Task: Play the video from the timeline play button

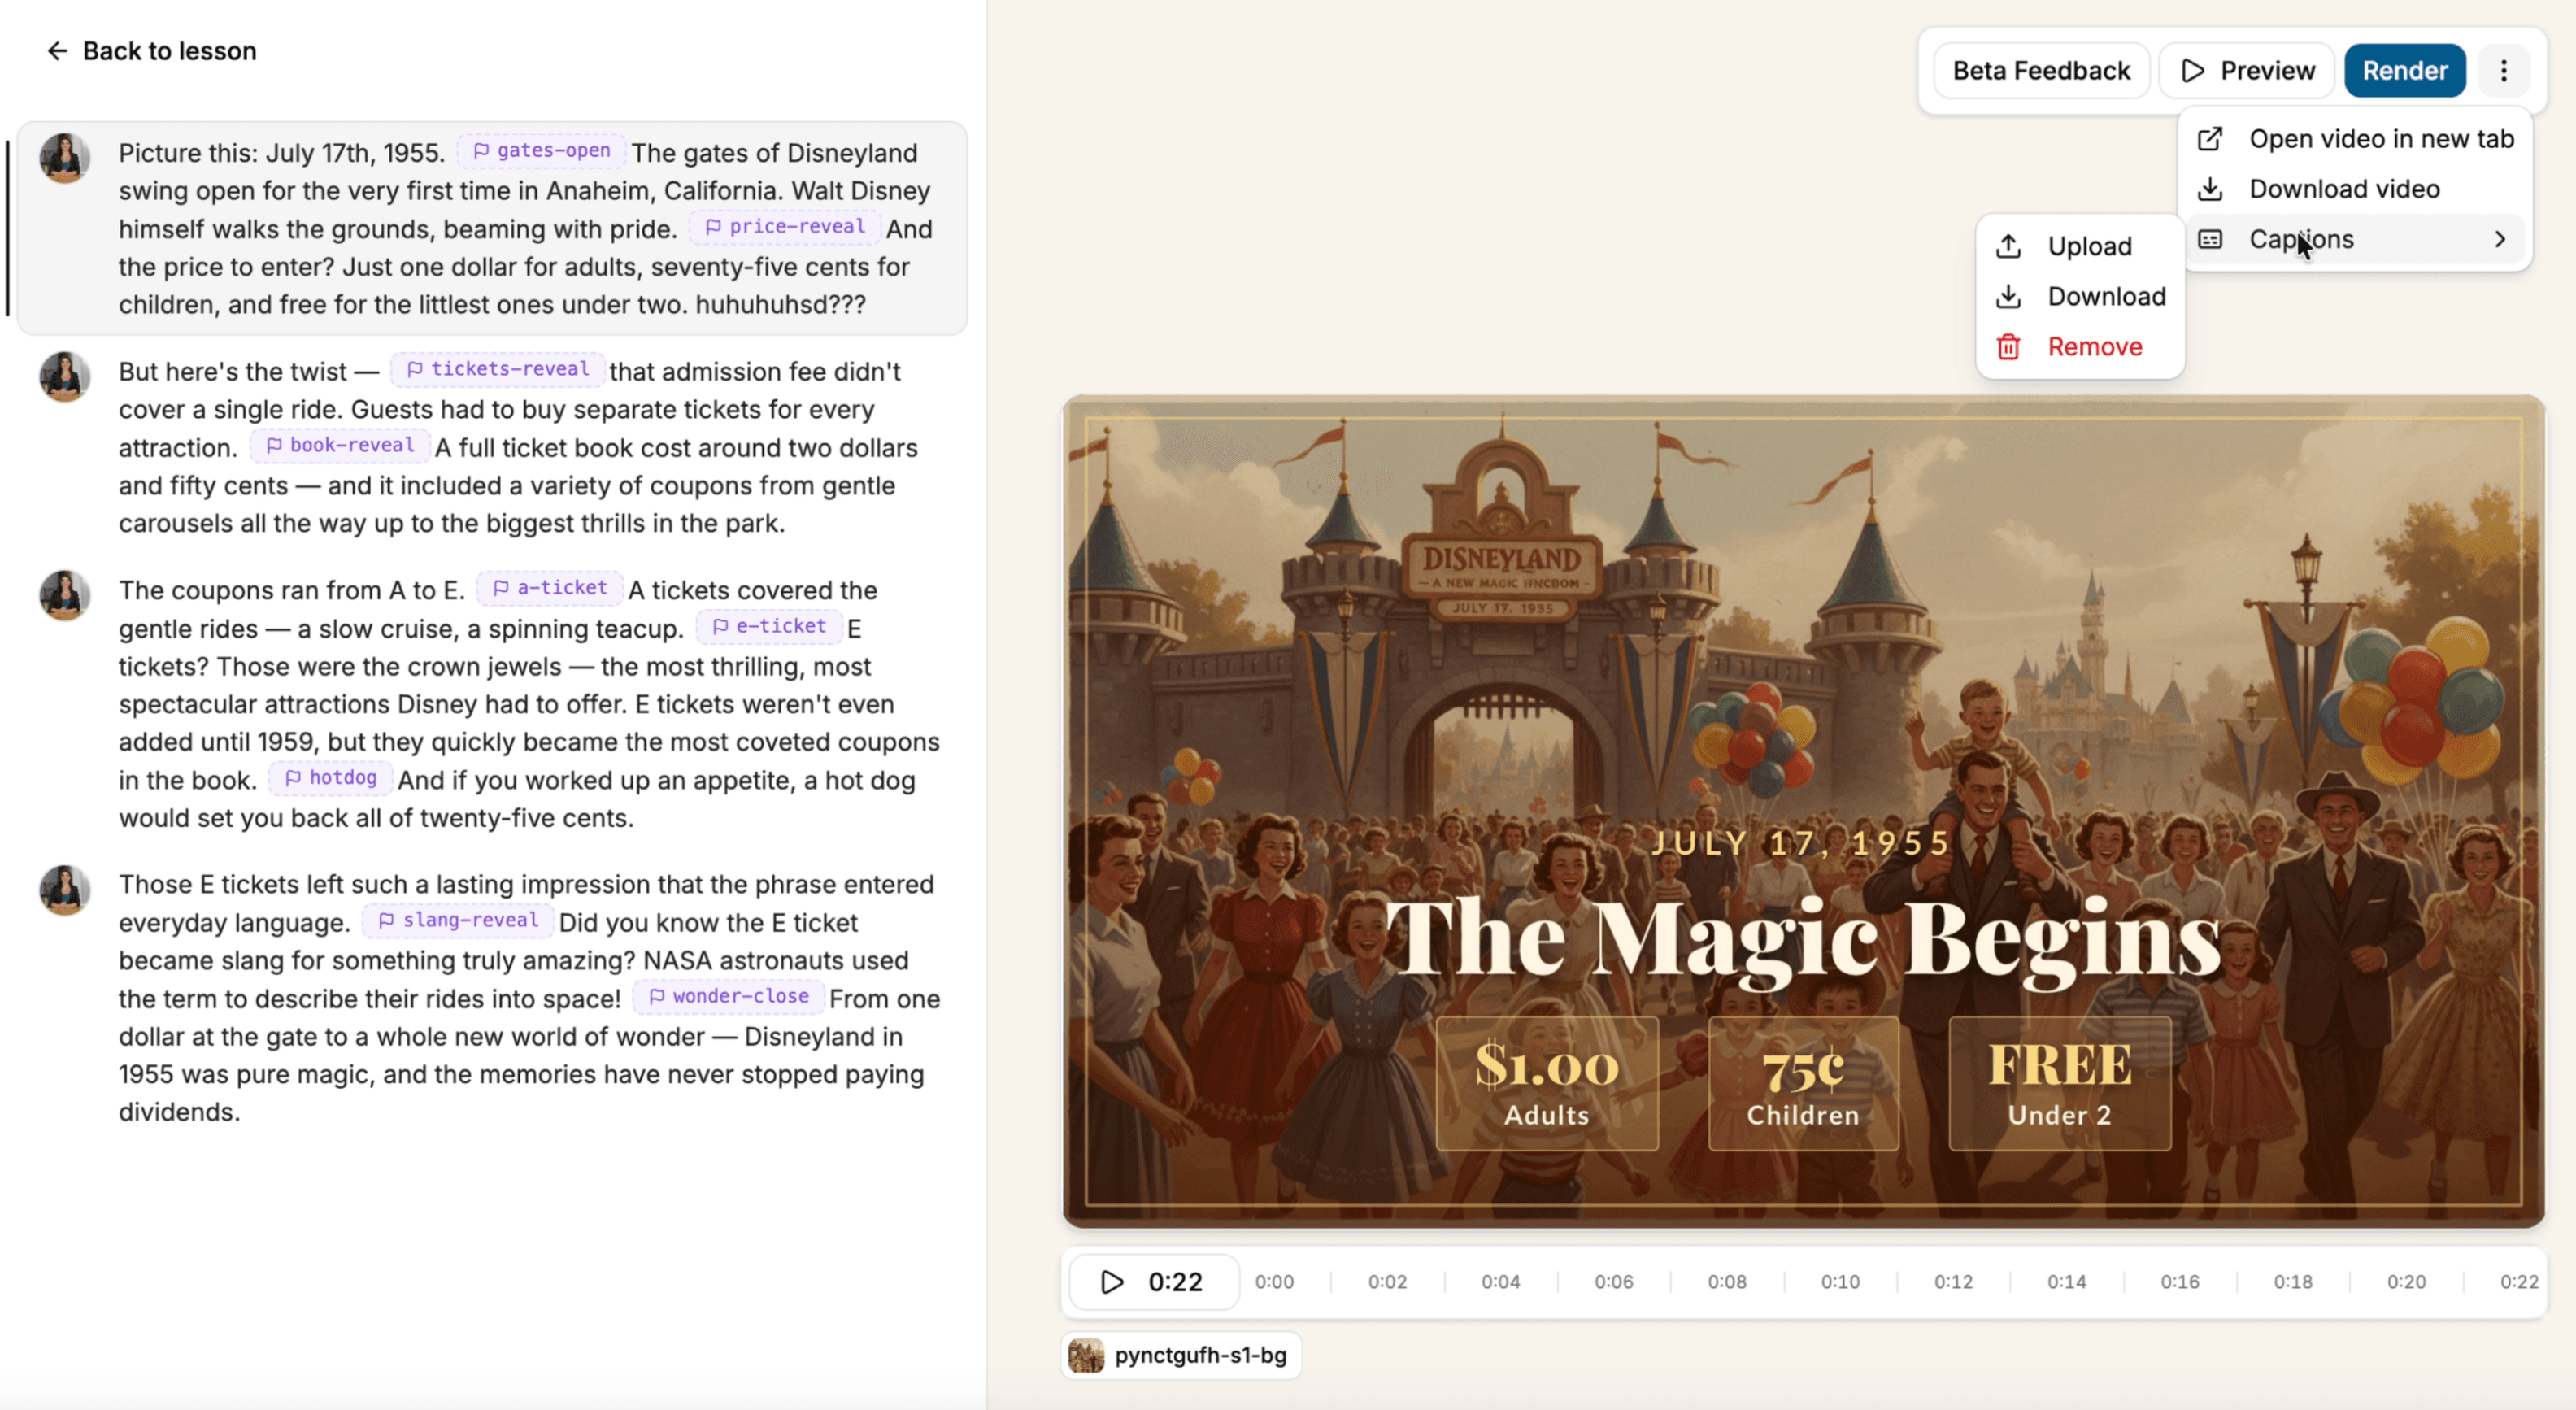Action: click(x=1111, y=1281)
